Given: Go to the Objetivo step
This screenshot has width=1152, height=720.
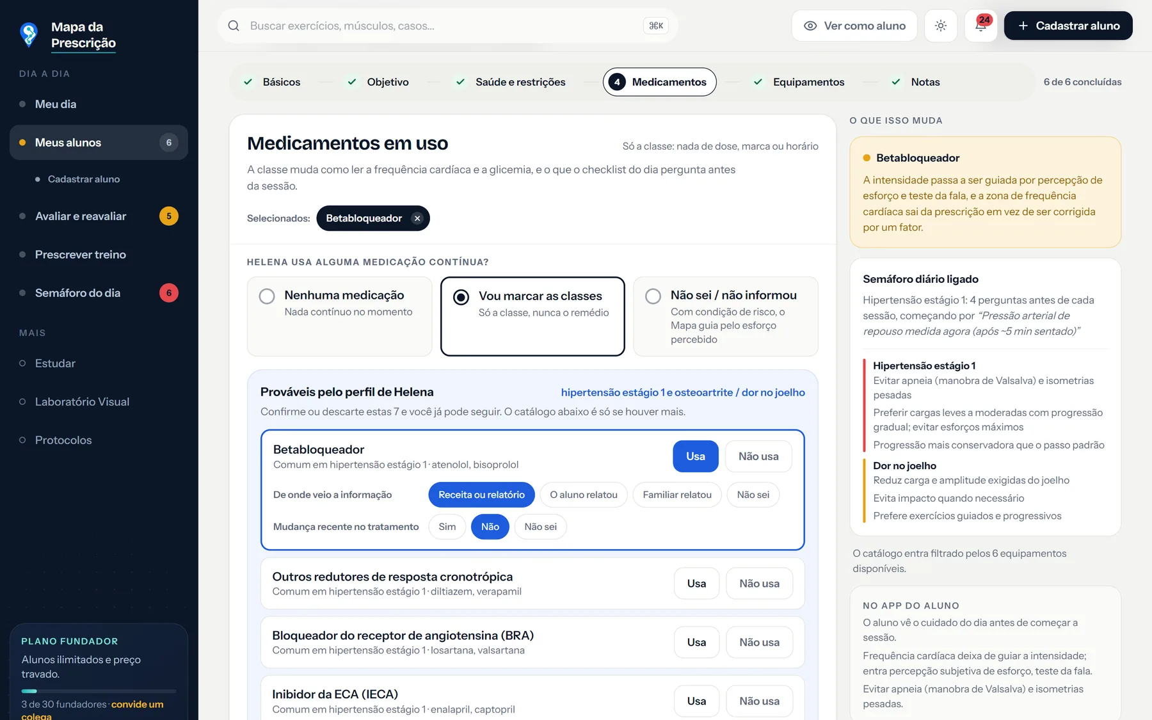Looking at the screenshot, I should coord(378,82).
